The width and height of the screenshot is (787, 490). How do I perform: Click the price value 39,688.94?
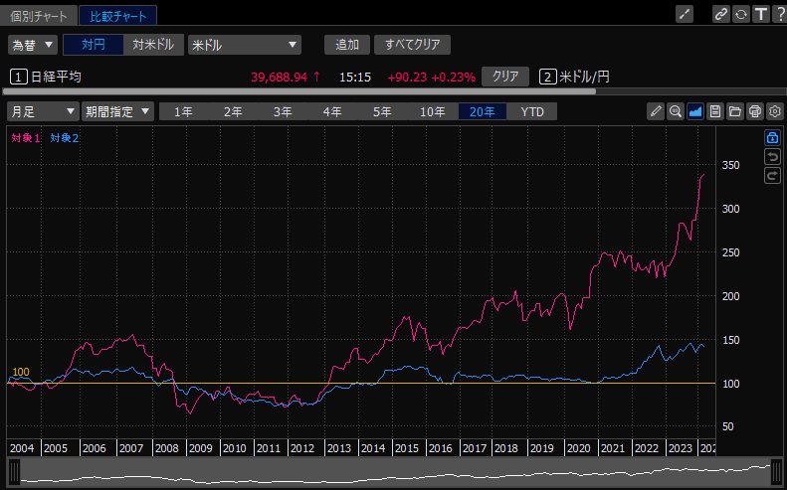click(x=279, y=77)
